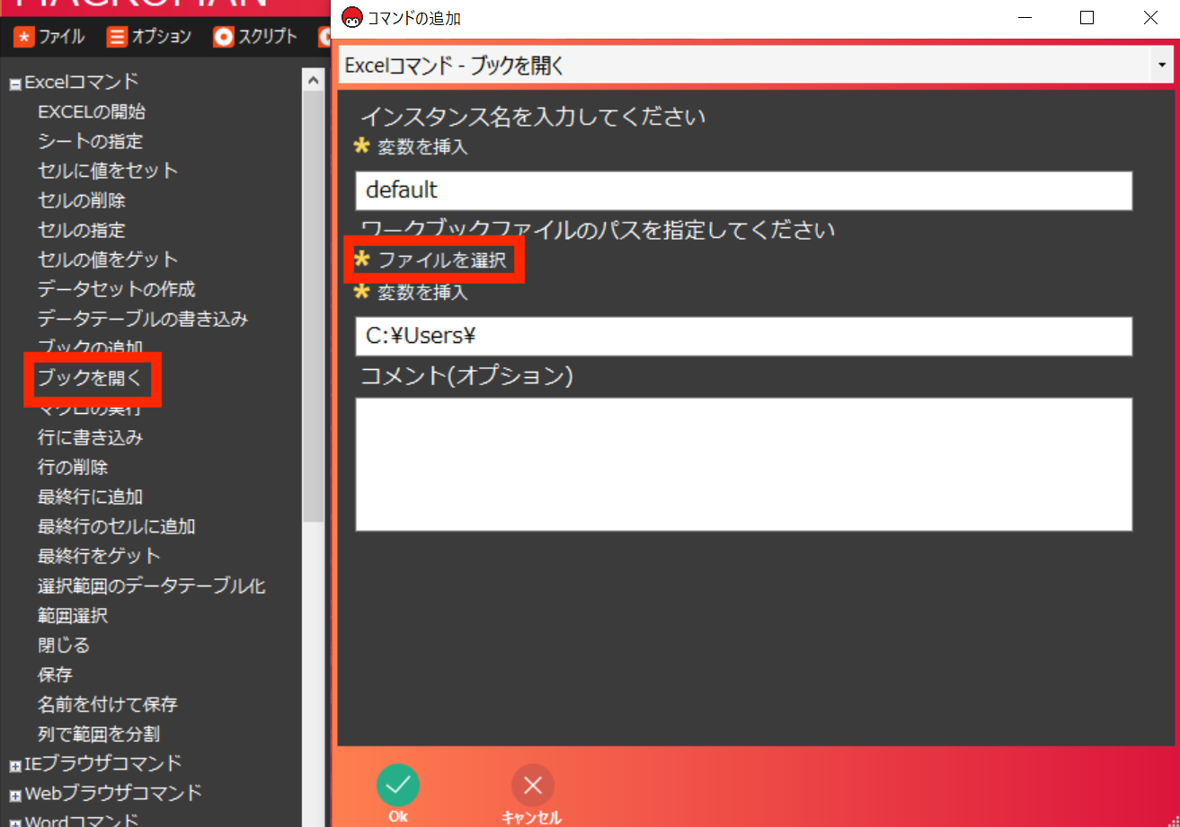1180x827 pixels.
Task: Select 最終行のセルに追加 command
Action: pyautogui.click(x=117, y=526)
